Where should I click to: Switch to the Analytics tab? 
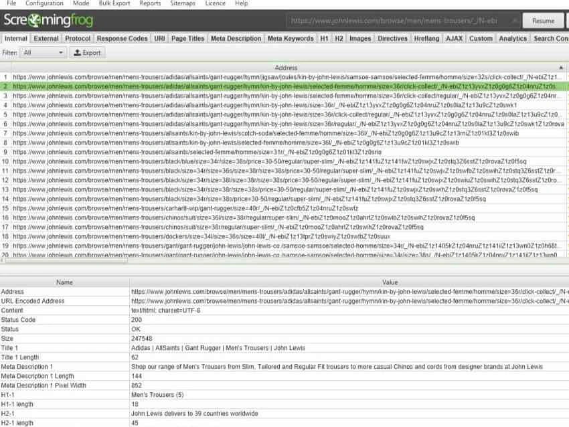(x=512, y=38)
